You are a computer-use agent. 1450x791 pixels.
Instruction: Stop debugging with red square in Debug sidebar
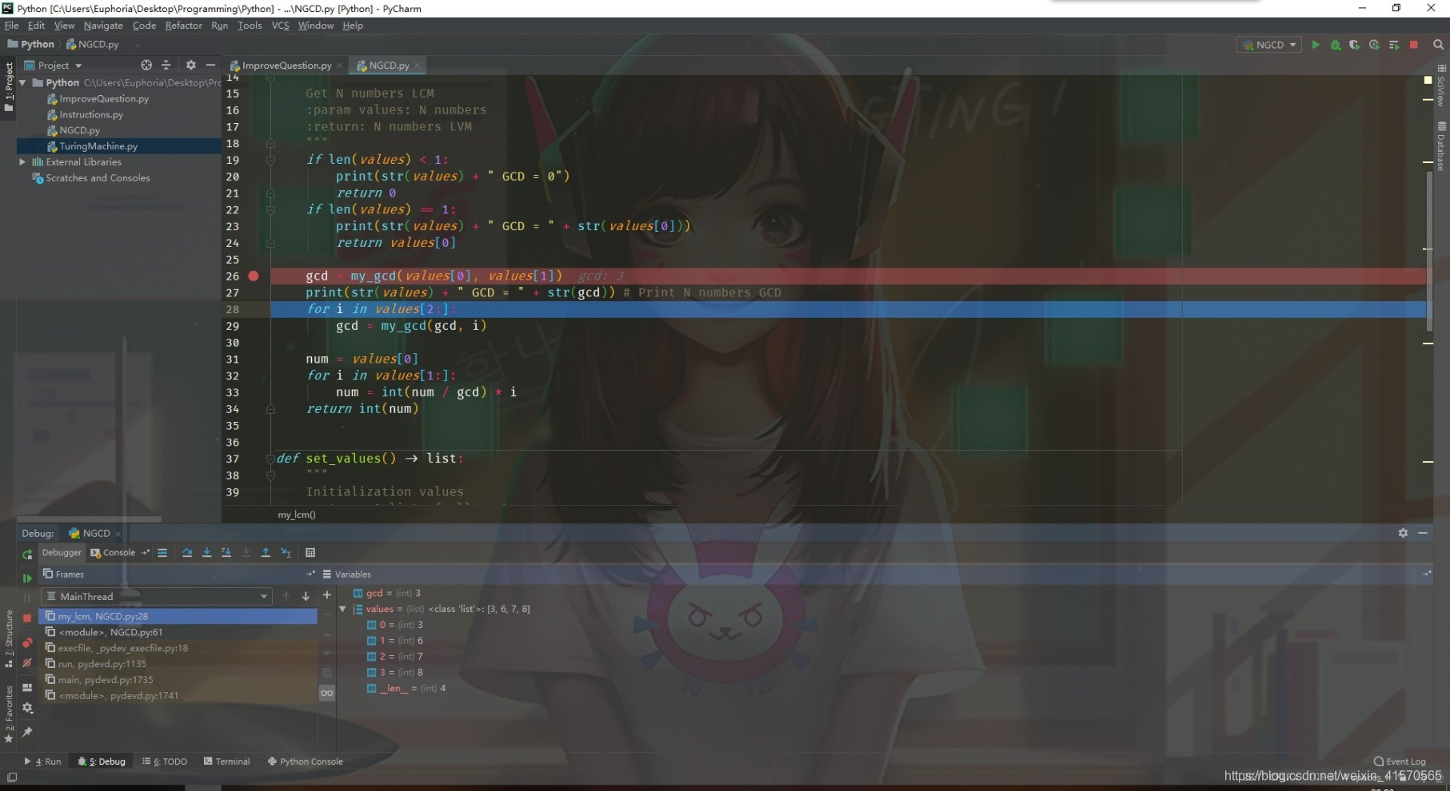[x=27, y=618]
